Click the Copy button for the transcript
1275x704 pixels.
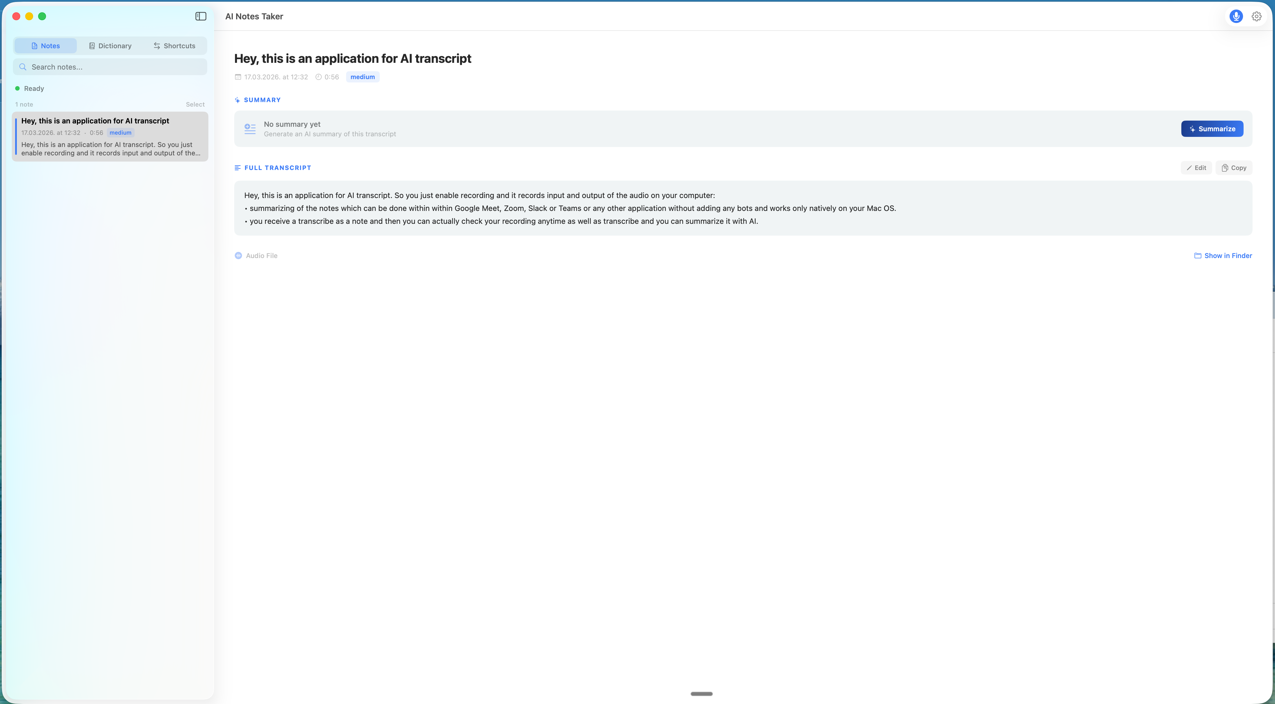tap(1234, 167)
